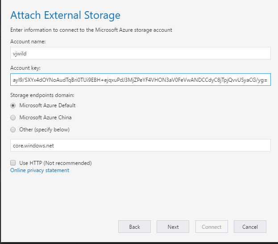Cancel the Attach External Storage dialog
Image resolution: width=278 pixels, height=244 pixels.
(x=250, y=227)
